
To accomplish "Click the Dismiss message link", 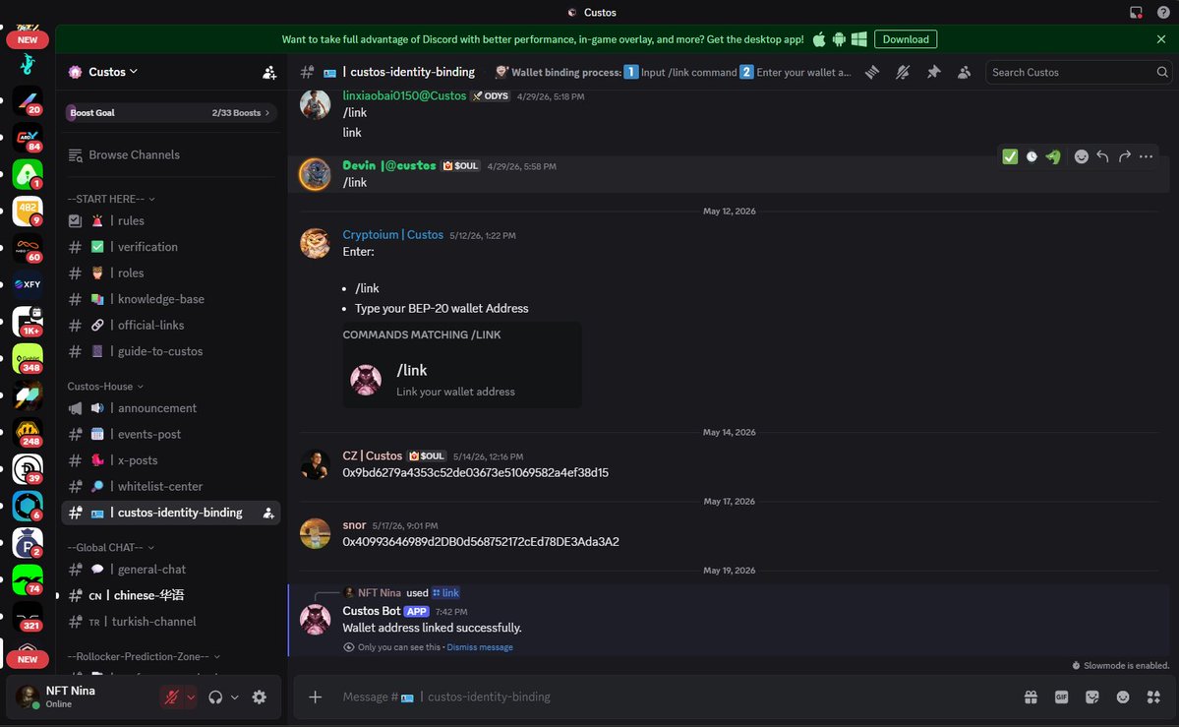I will 480,647.
